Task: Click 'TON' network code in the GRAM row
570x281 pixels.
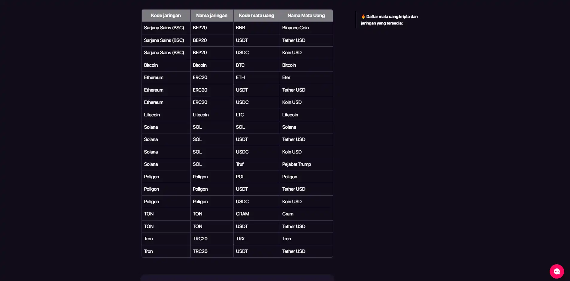Action: click(x=166, y=214)
